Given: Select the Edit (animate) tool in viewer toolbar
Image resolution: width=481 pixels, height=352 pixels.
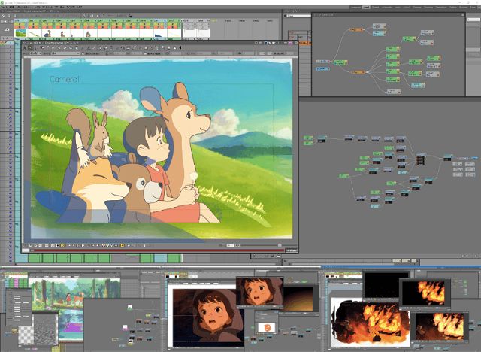Looking at the screenshot, I should pos(25,48).
